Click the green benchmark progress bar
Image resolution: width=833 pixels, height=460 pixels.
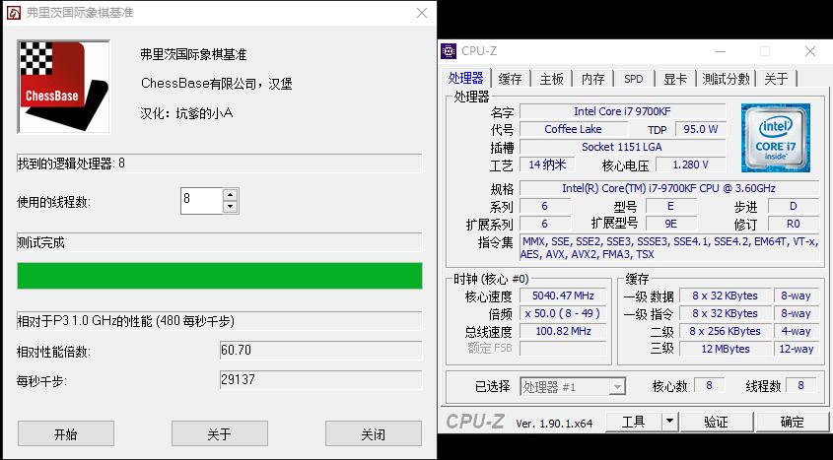coord(220,276)
